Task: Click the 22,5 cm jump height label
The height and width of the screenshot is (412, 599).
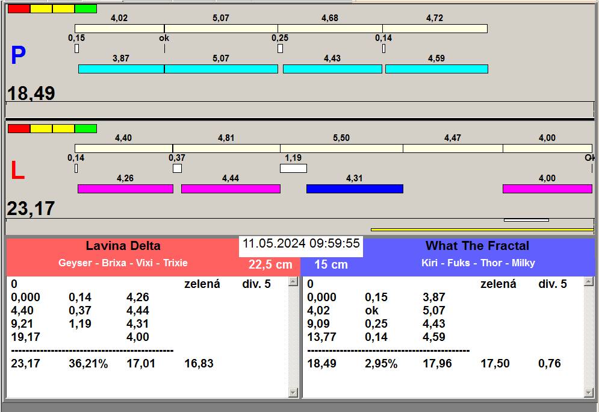Action: click(x=270, y=265)
